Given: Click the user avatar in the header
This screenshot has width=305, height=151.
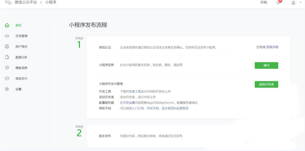Looking at the screenshot, I should point(293,3).
